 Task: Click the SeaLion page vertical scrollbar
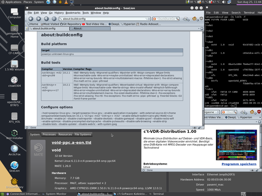[x=203, y=78]
